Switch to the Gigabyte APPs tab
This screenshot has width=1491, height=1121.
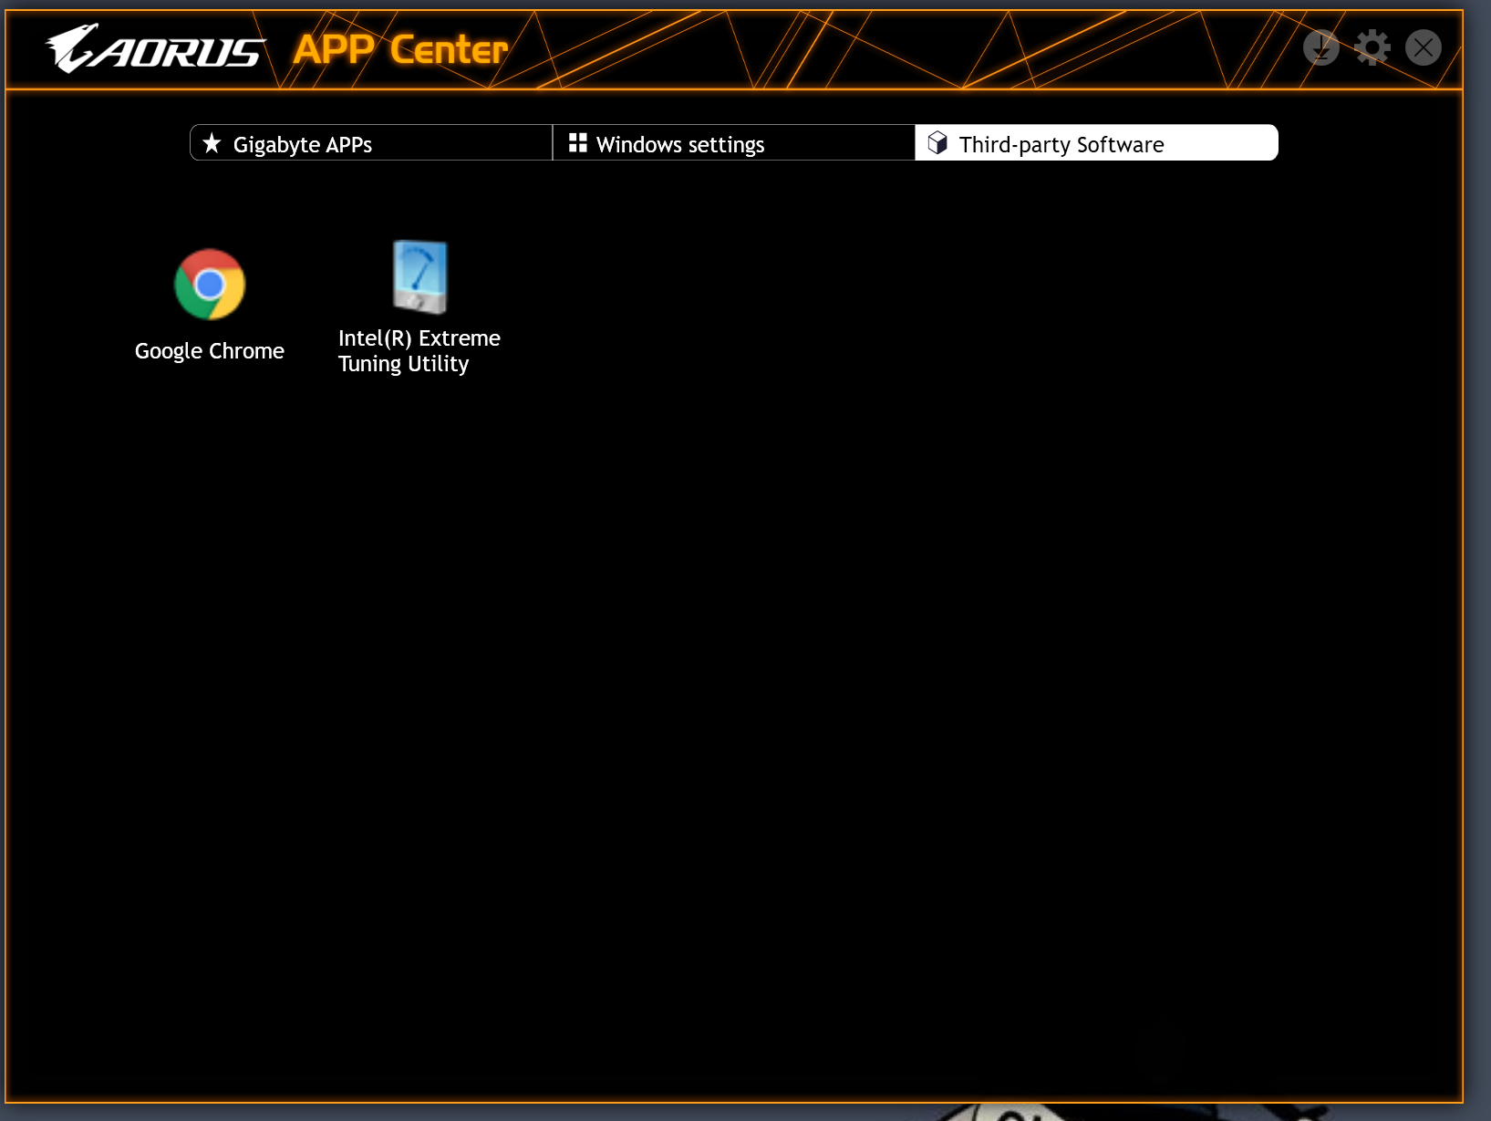click(371, 143)
